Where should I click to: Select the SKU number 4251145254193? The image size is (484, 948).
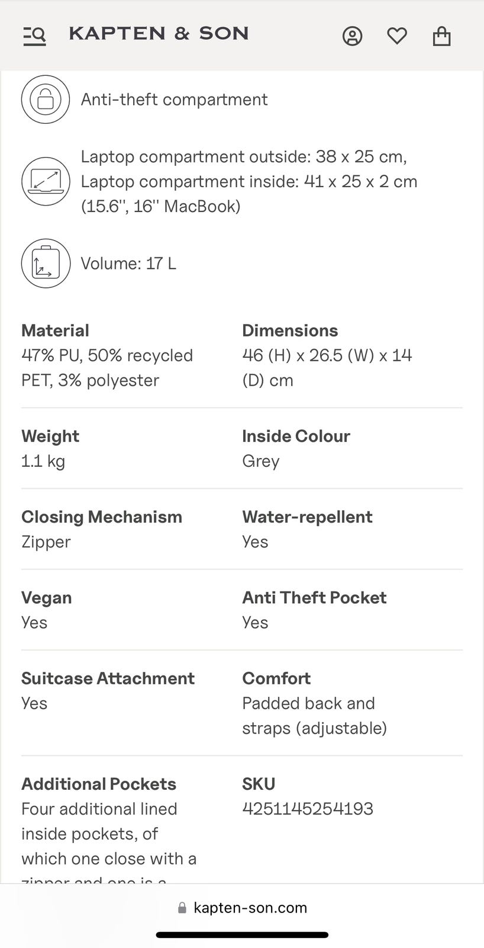coord(308,809)
